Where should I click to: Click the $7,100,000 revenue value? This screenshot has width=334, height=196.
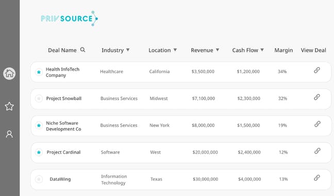pyautogui.click(x=203, y=99)
